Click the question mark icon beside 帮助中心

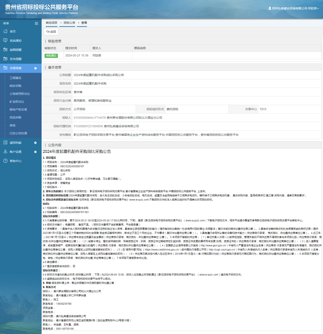pos(5,161)
